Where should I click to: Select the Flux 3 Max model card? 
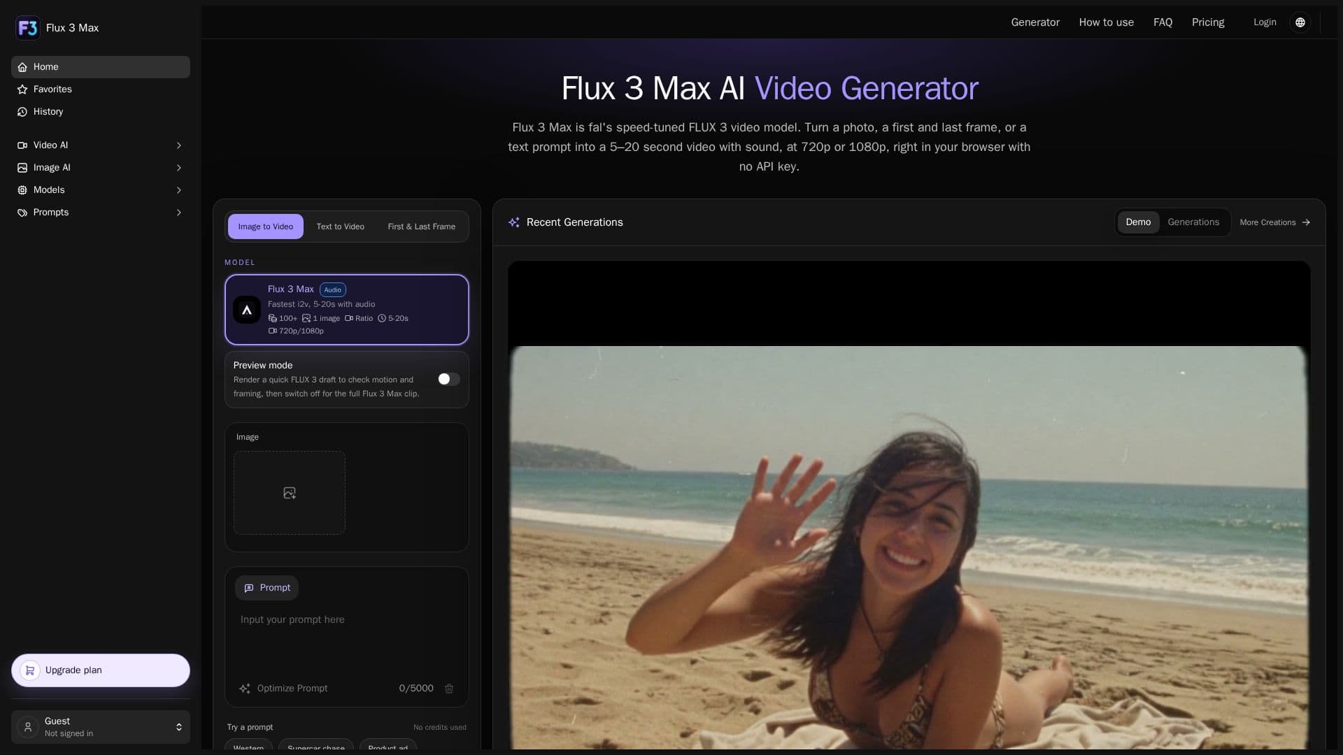tap(347, 310)
